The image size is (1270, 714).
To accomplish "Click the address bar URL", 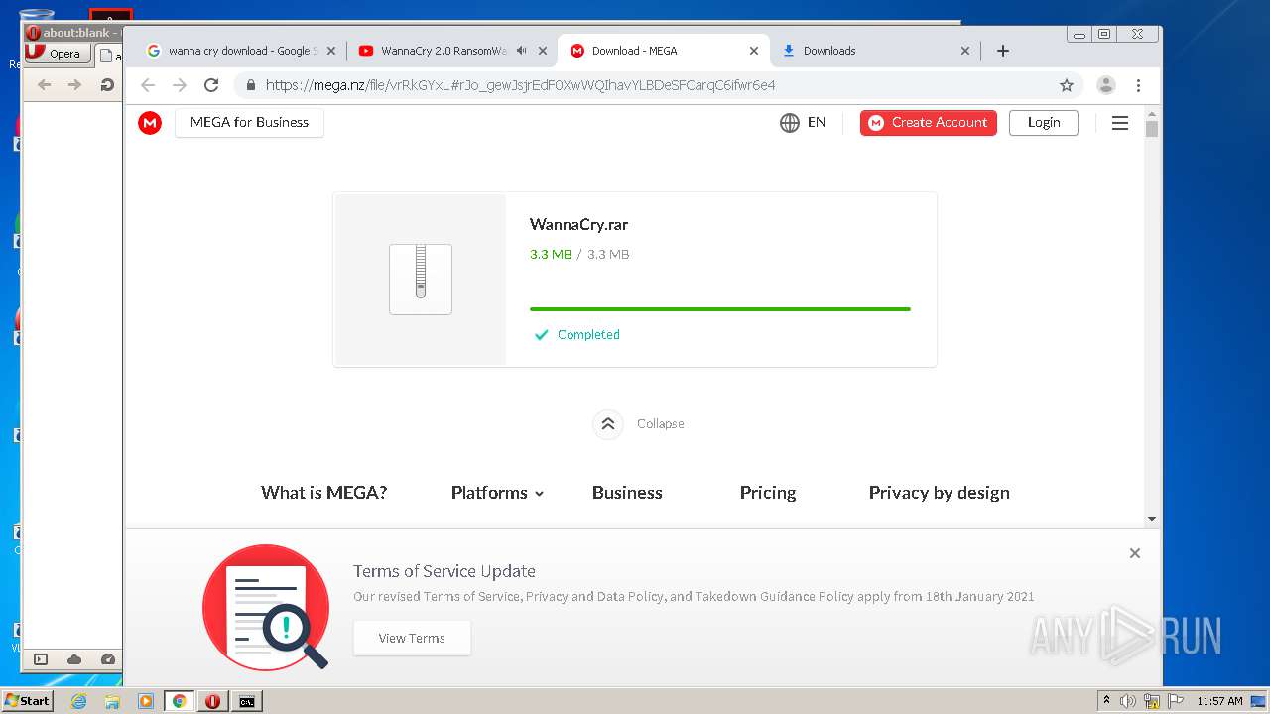I will (520, 85).
